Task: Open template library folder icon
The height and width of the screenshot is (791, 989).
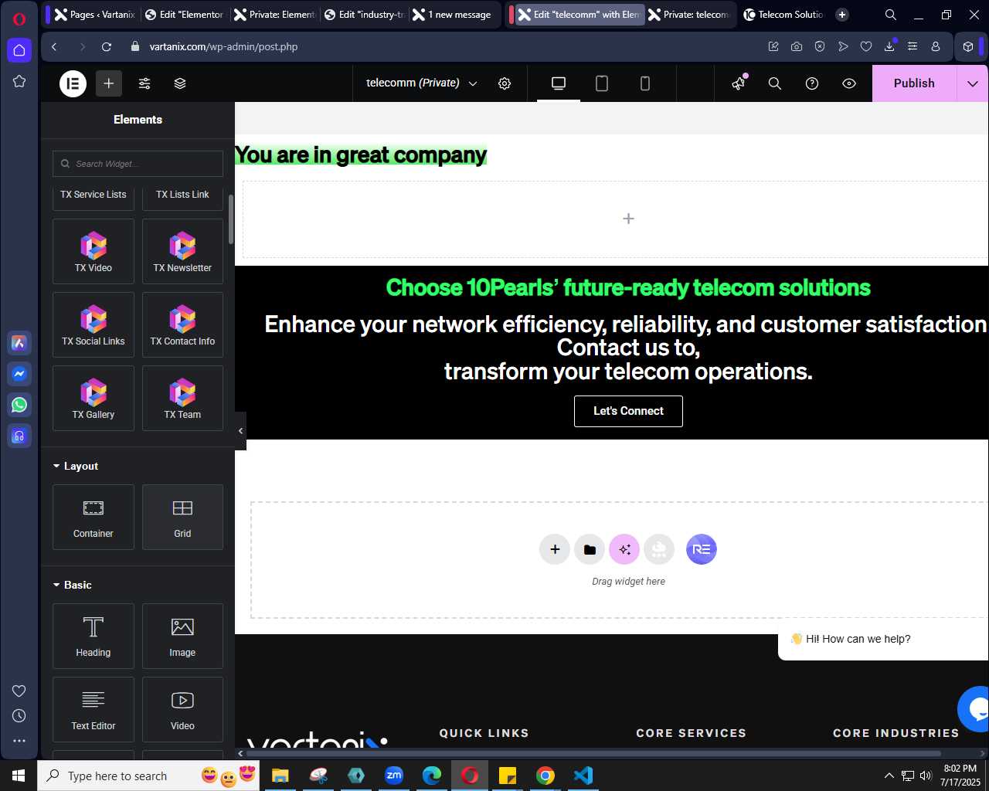Action: coord(590,549)
